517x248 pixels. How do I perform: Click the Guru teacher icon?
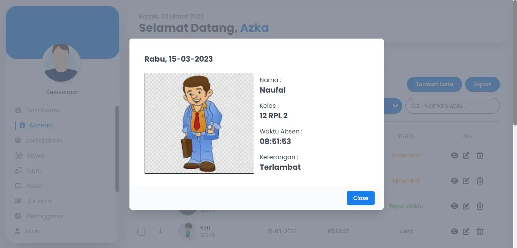18,171
